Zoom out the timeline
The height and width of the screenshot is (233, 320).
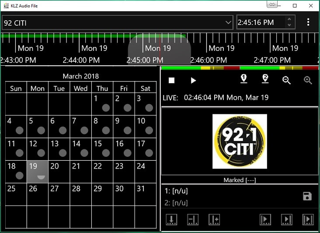click(286, 80)
